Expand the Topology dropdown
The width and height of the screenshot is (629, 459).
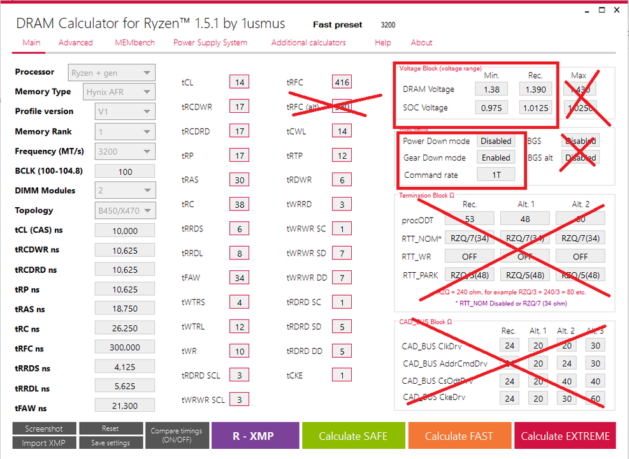point(125,210)
